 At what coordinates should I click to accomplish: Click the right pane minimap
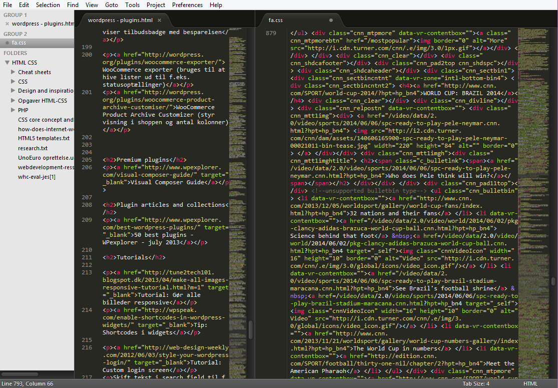point(534,203)
